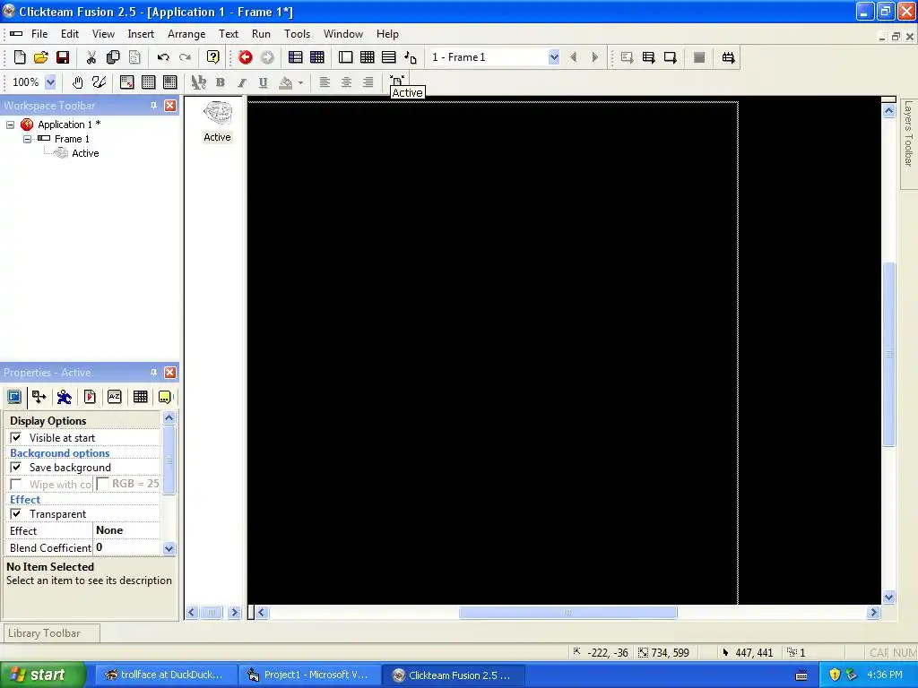
Task: Click the Blend Coefficient value field
Action: tap(126, 547)
